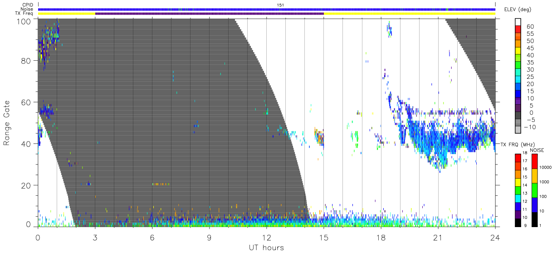Screen dimensions: 557x257
Task: Click the 'NOISE' scale title
Action: tap(537, 150)
